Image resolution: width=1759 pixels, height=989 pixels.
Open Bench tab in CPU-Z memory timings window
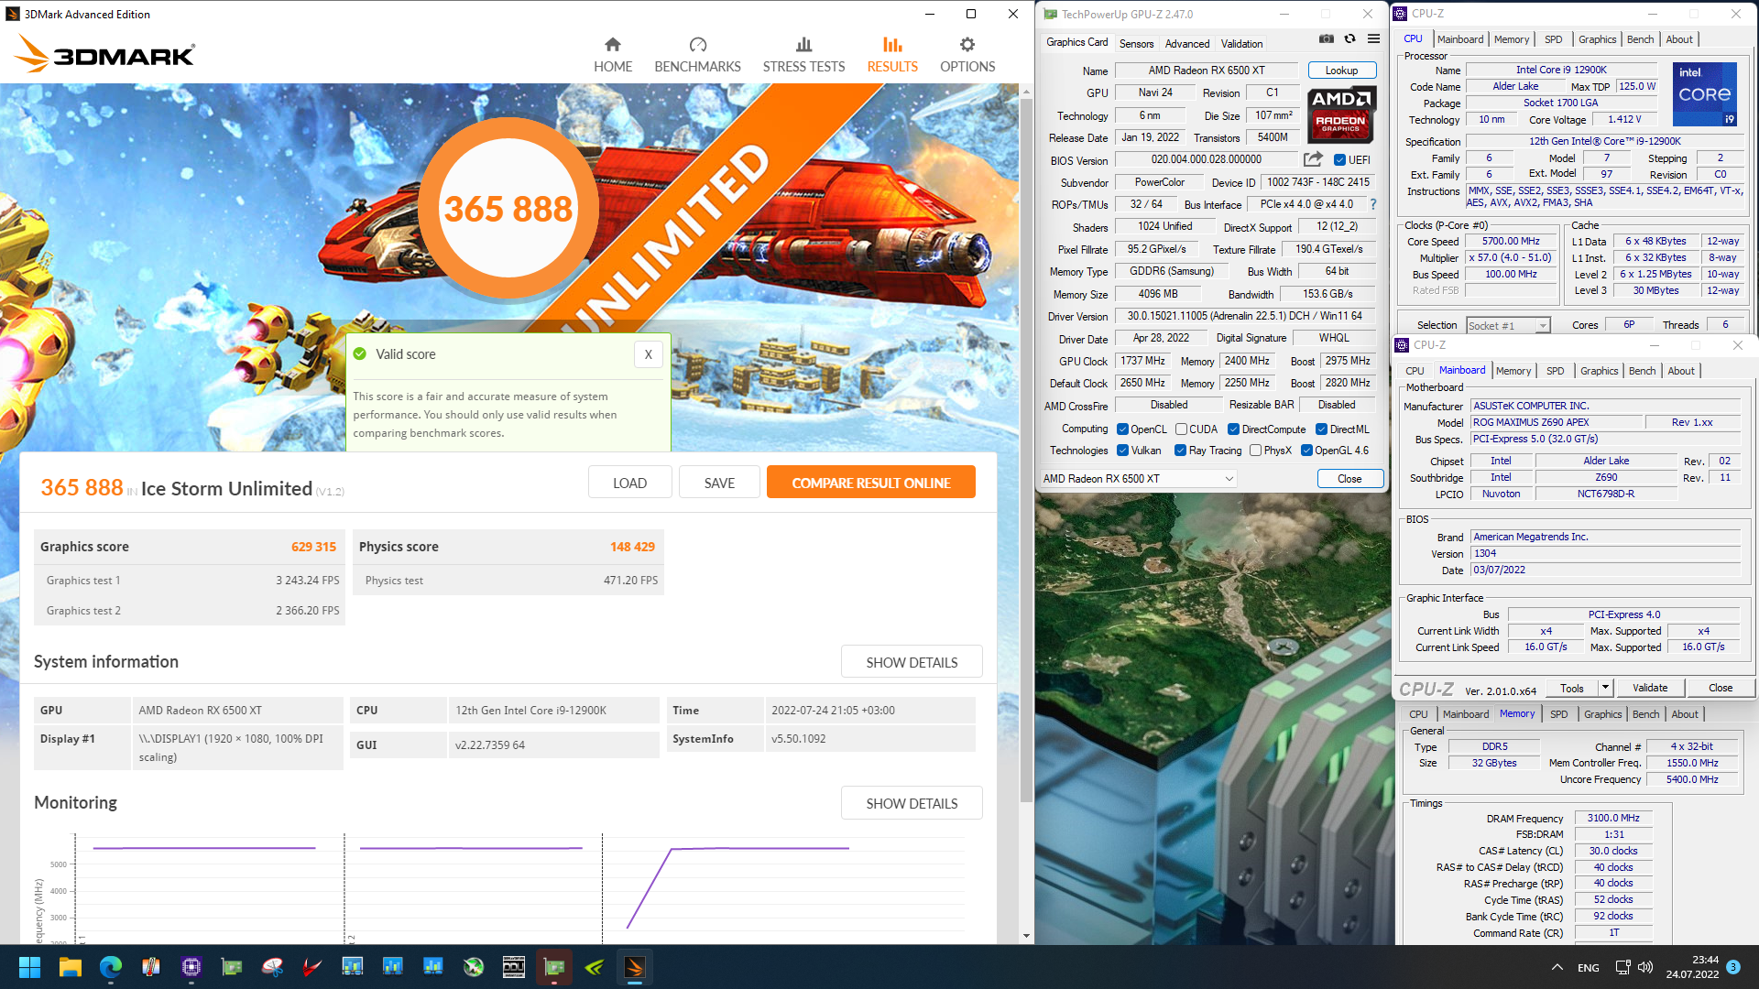pyautogui.click(x=1645, y=714)
